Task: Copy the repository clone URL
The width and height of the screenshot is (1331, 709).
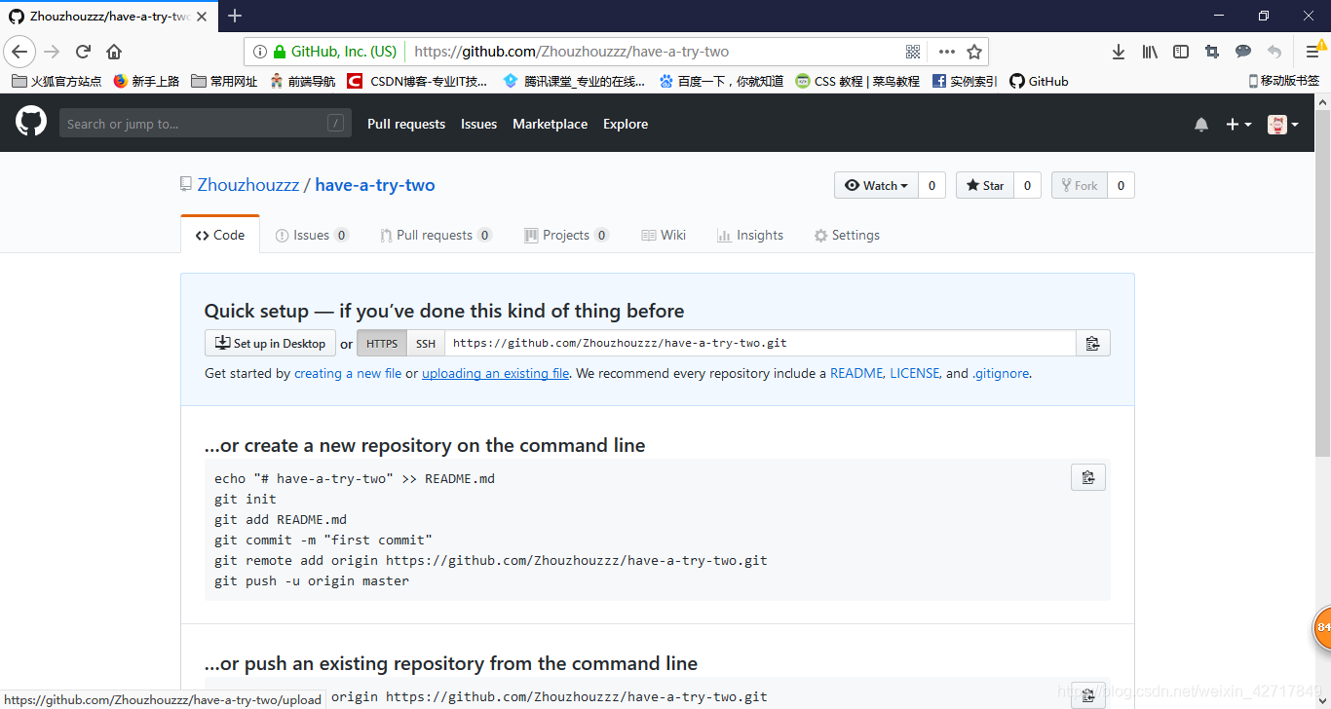Action: (1092, 343)
